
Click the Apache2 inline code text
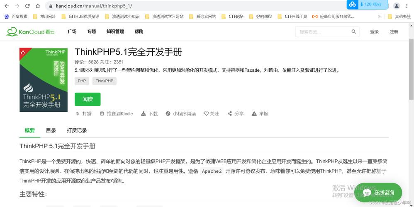pos(212,171)
